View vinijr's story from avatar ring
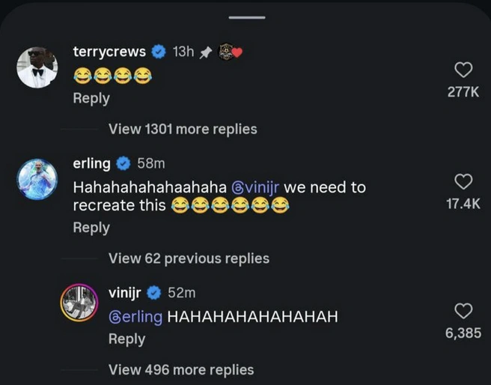The width and height of the screenshot is (491, 385). pos(79,303)
